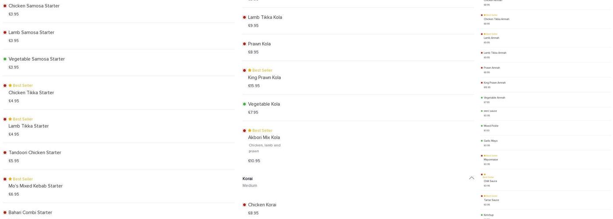Select Chicken Samosa Starter item

point(34,6)
